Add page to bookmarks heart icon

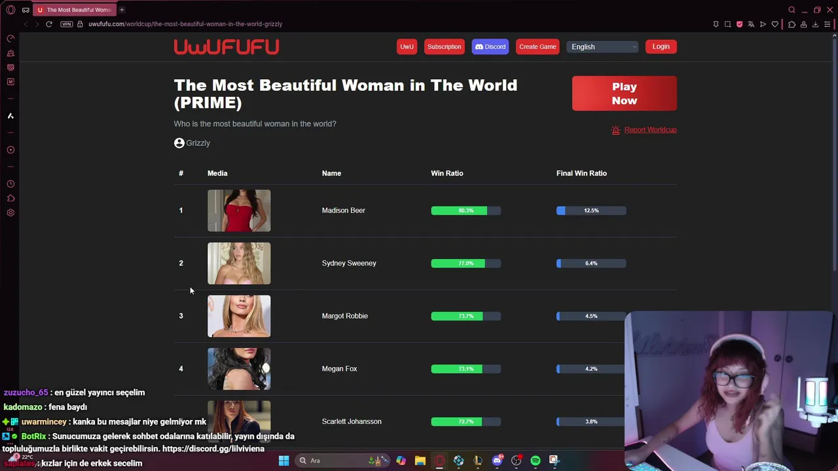774,24
